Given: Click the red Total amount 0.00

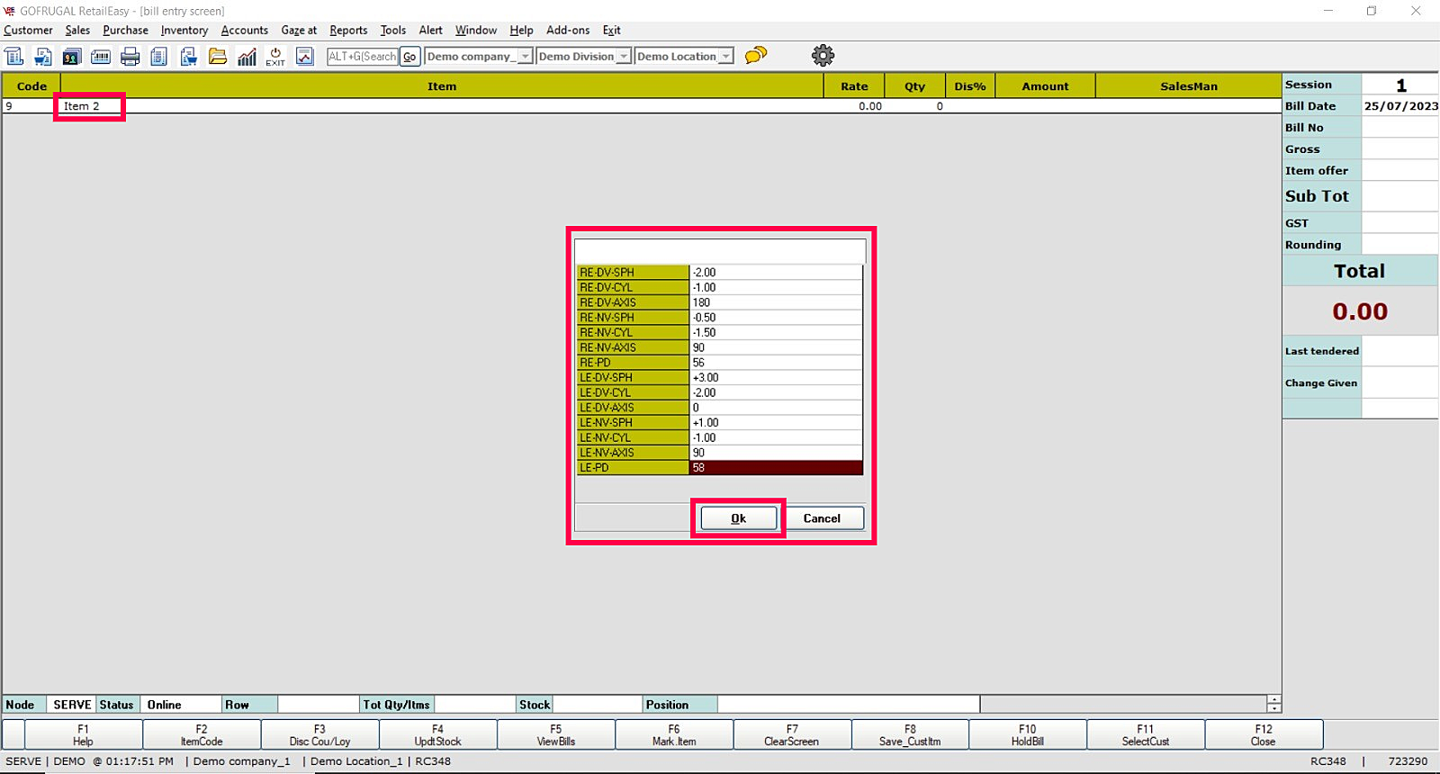Looking at the screenshot, I should (x=1360, y=311).
